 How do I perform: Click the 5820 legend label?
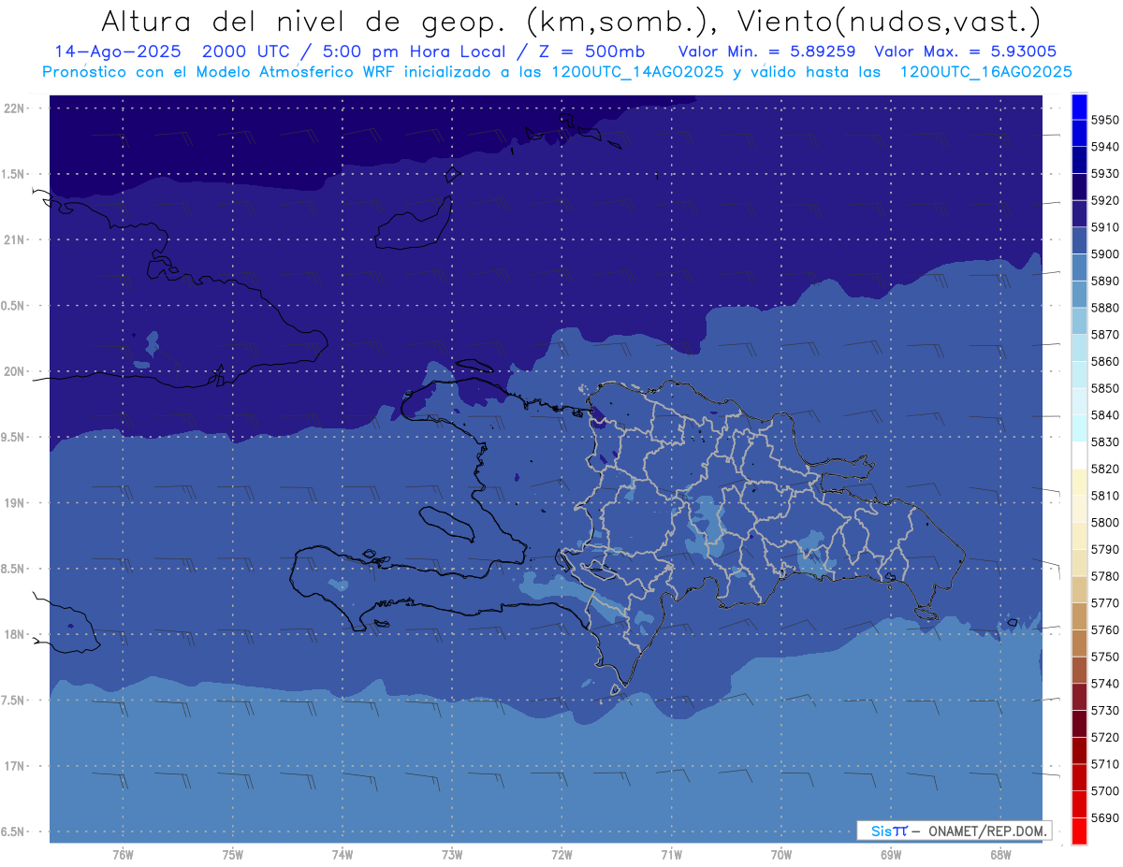(1105, 469)
